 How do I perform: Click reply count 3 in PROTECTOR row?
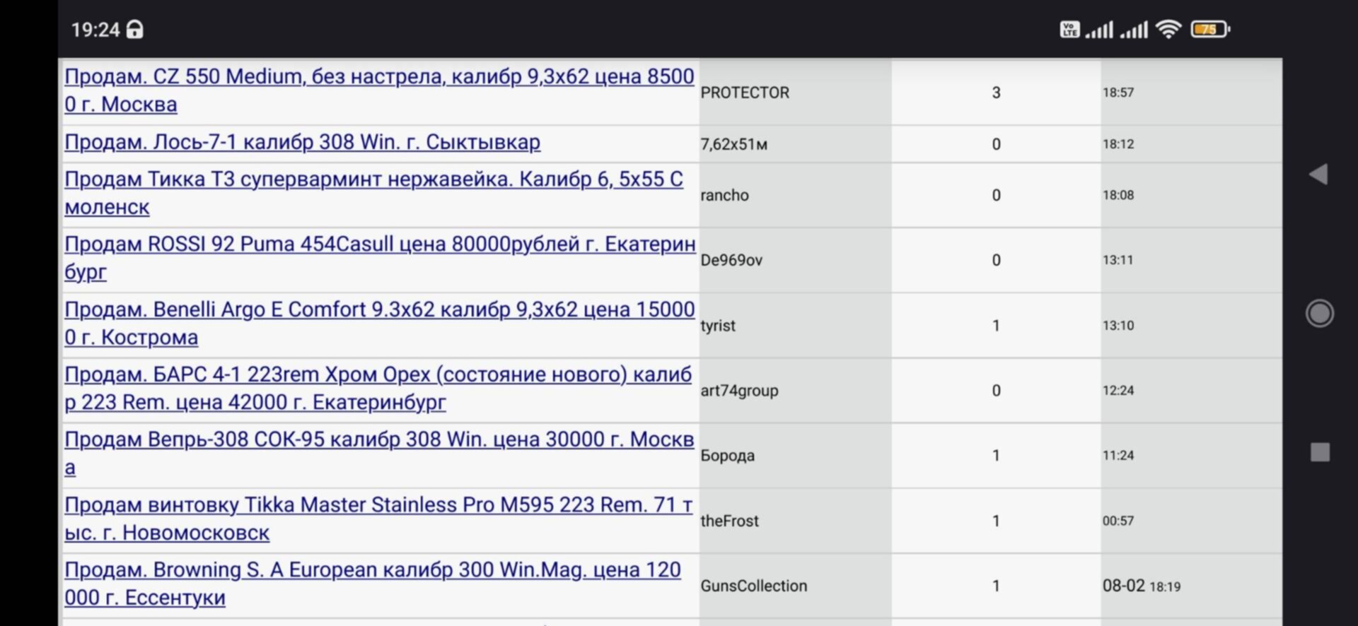coord(996,93)
